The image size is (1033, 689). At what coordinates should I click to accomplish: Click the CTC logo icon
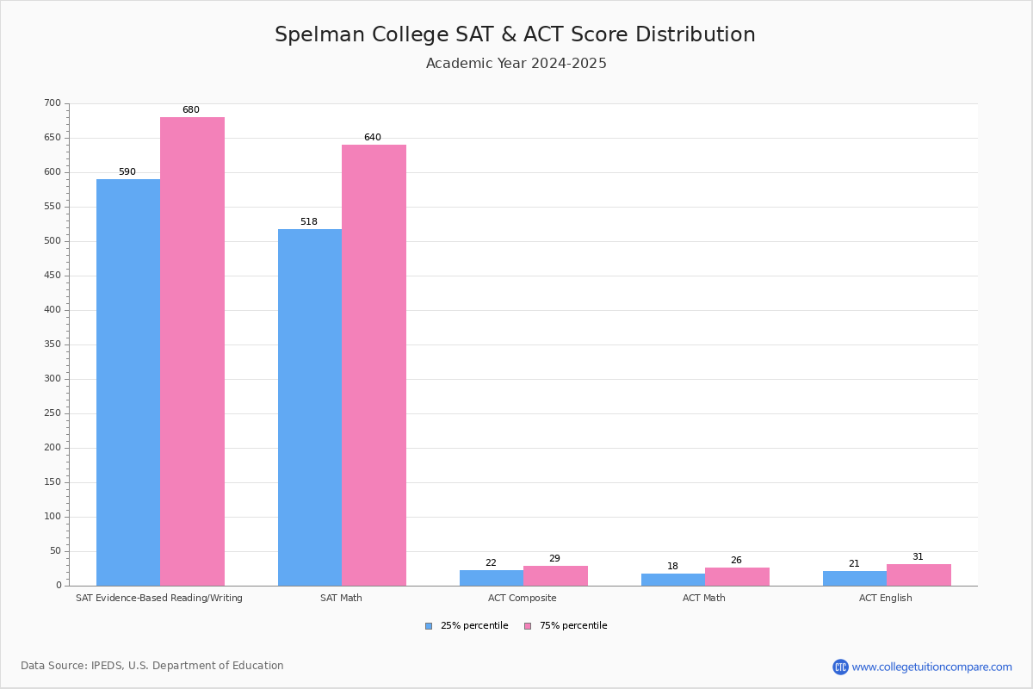[x=840, y=667]
